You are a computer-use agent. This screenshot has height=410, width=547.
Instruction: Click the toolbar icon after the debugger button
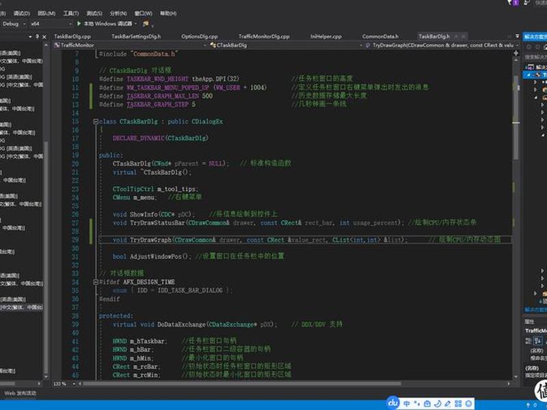pos(146,24)
